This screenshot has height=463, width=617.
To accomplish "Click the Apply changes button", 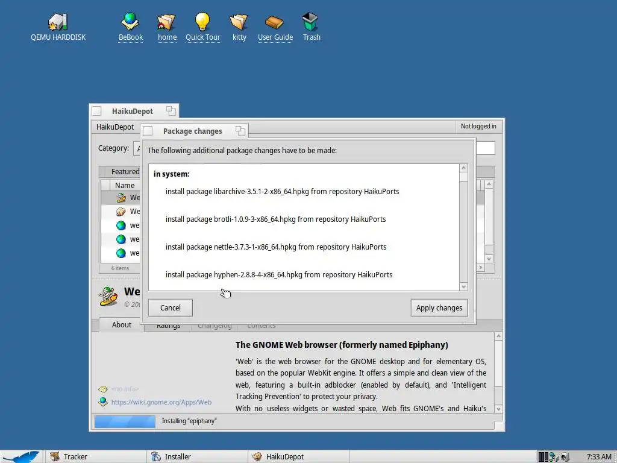I will [x=439, y=308].
